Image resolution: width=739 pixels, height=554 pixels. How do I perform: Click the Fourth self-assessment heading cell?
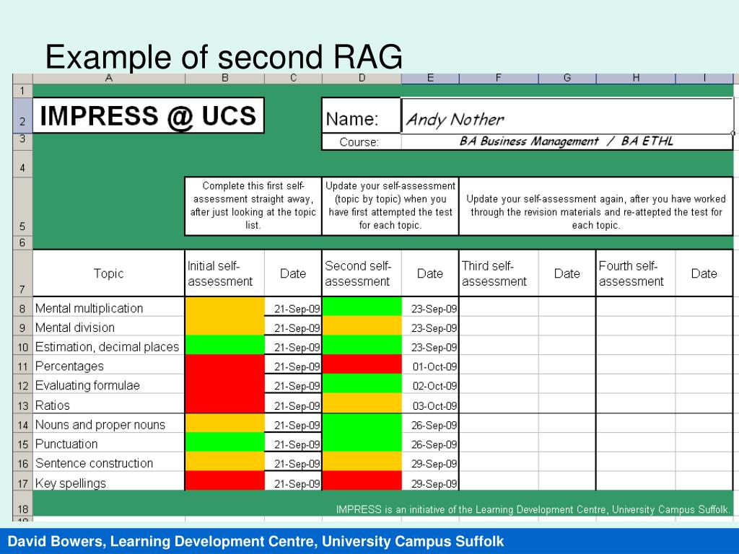[x=636, y=273]
